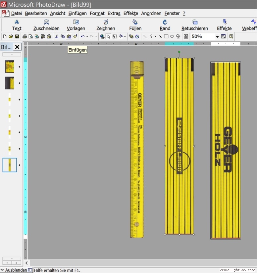
Task: Select the straight Line drawing tool
Action: [145, 36]
